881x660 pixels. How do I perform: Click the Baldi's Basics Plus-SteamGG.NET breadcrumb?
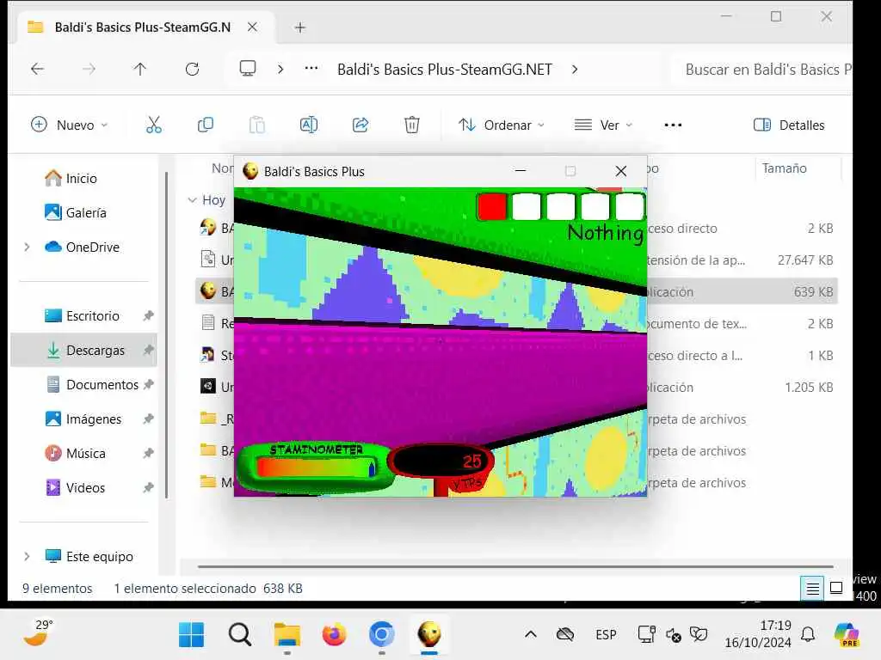pyautogui.click(x=445, y=69)
